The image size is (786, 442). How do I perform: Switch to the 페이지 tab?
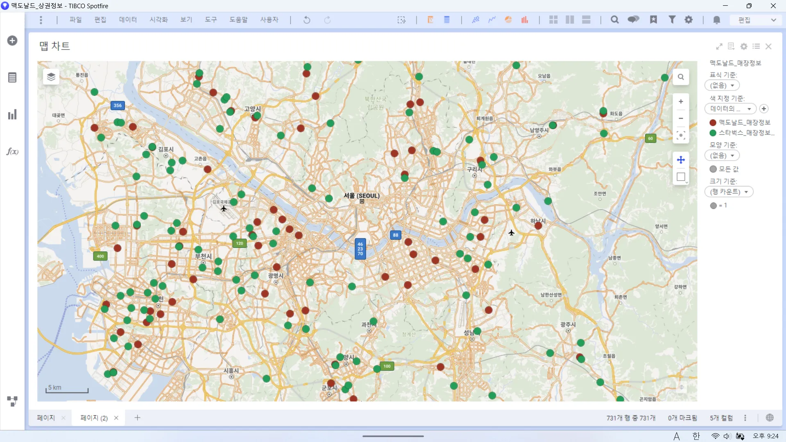coord(46,418)
